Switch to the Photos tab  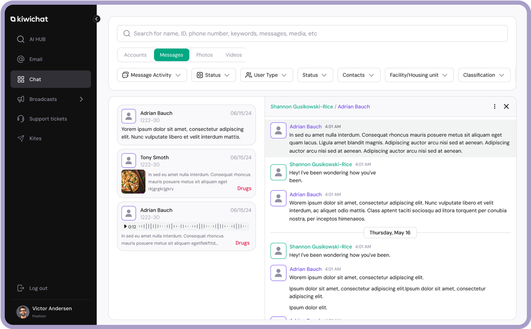(x=204, y=55)
